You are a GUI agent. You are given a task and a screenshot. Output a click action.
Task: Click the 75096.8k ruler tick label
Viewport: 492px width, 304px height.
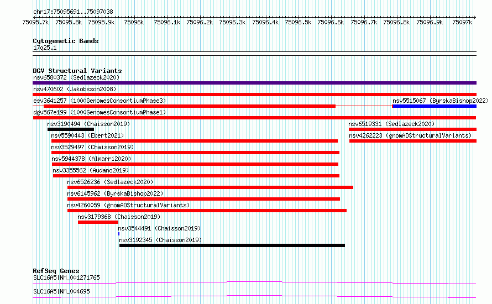click(396, 23)
